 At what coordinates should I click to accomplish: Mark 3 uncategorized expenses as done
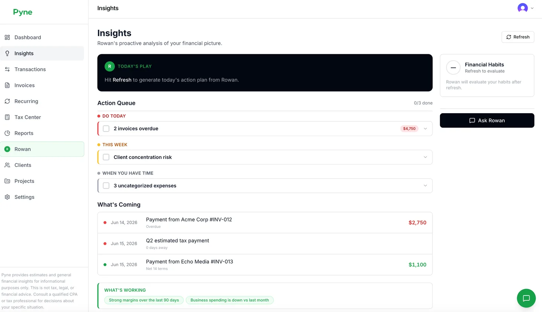106,186
